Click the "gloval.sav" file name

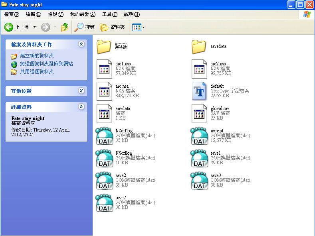(x=220, y=108)
